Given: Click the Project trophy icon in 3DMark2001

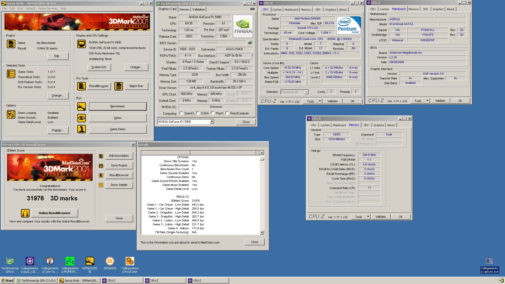Looking at the screenshot, I should pos(11,44).
